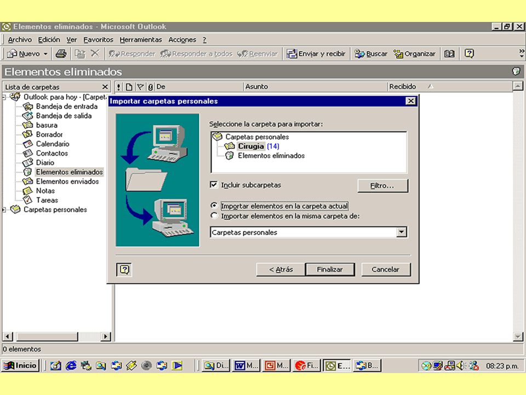Open the Ver menu
The image size is (526, 395).
[x=71, y=39]
